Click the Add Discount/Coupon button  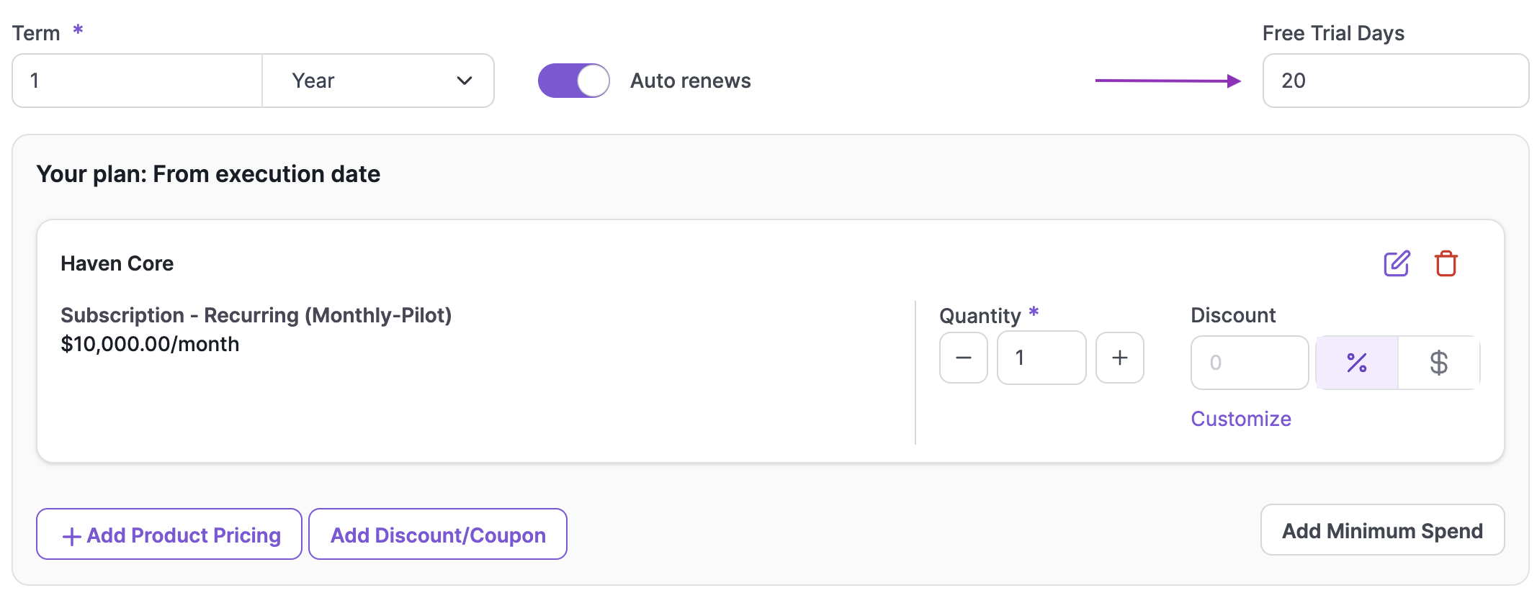coord(438,535)
